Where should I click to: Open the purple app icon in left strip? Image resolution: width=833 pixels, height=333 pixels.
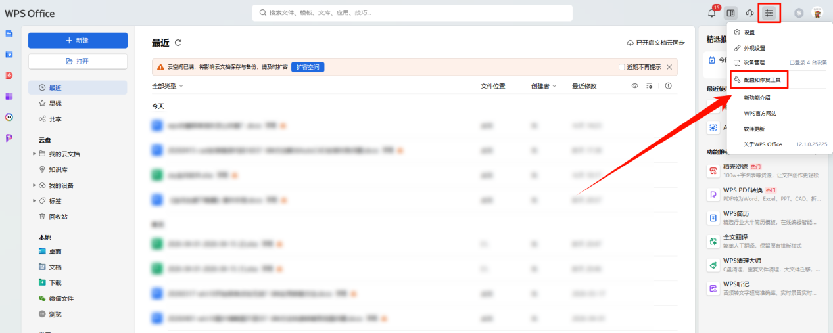[9, 97]
